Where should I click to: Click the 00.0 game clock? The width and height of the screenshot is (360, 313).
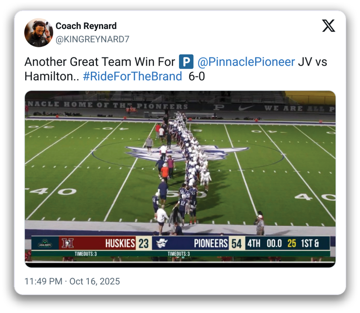click(274, 243)
